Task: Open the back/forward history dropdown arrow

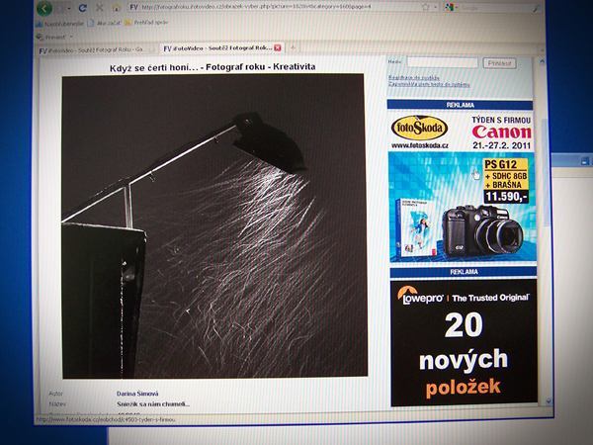Action: [x=69, y=8]
